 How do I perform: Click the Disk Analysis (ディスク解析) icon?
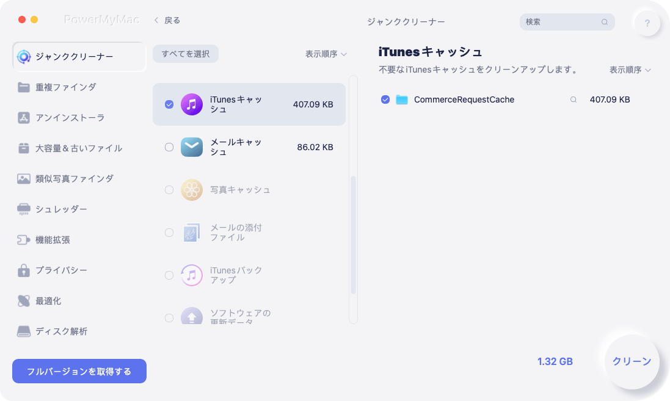24,331
